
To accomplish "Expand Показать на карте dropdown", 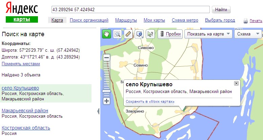I will coord(208,34).
